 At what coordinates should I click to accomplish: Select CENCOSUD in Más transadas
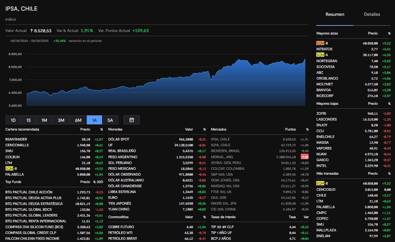tap(353, 189)
